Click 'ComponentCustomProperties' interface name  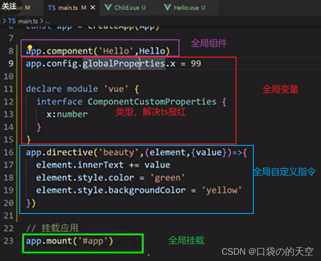tap(152, 102)
